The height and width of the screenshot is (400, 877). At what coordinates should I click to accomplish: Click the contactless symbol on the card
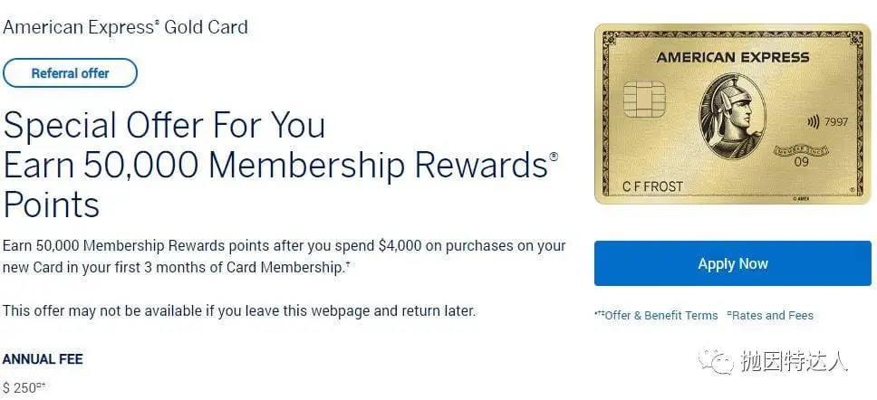pos(814,122)
